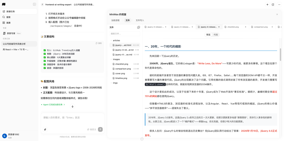Screen dimensions: 284x141
Task: Click the search magnifier icon
Action: (x=4, y=17)
